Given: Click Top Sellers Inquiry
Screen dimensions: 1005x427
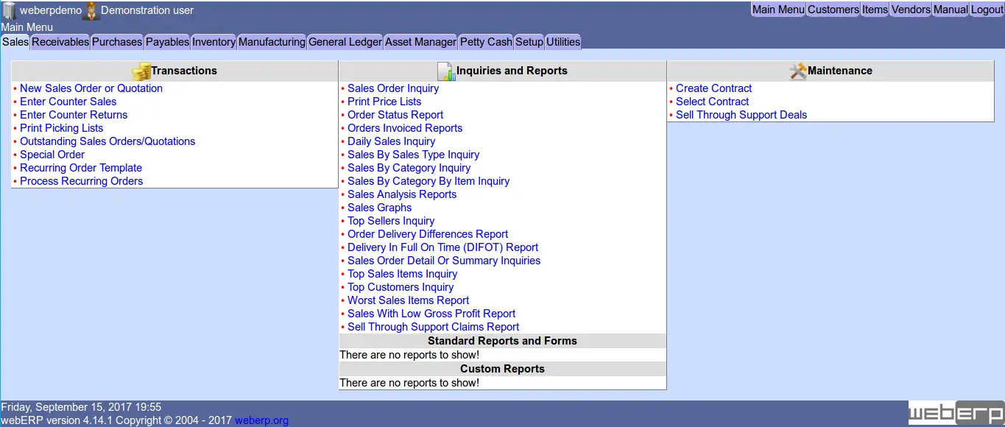Looking at the screenshot, I should coord(391,221).
